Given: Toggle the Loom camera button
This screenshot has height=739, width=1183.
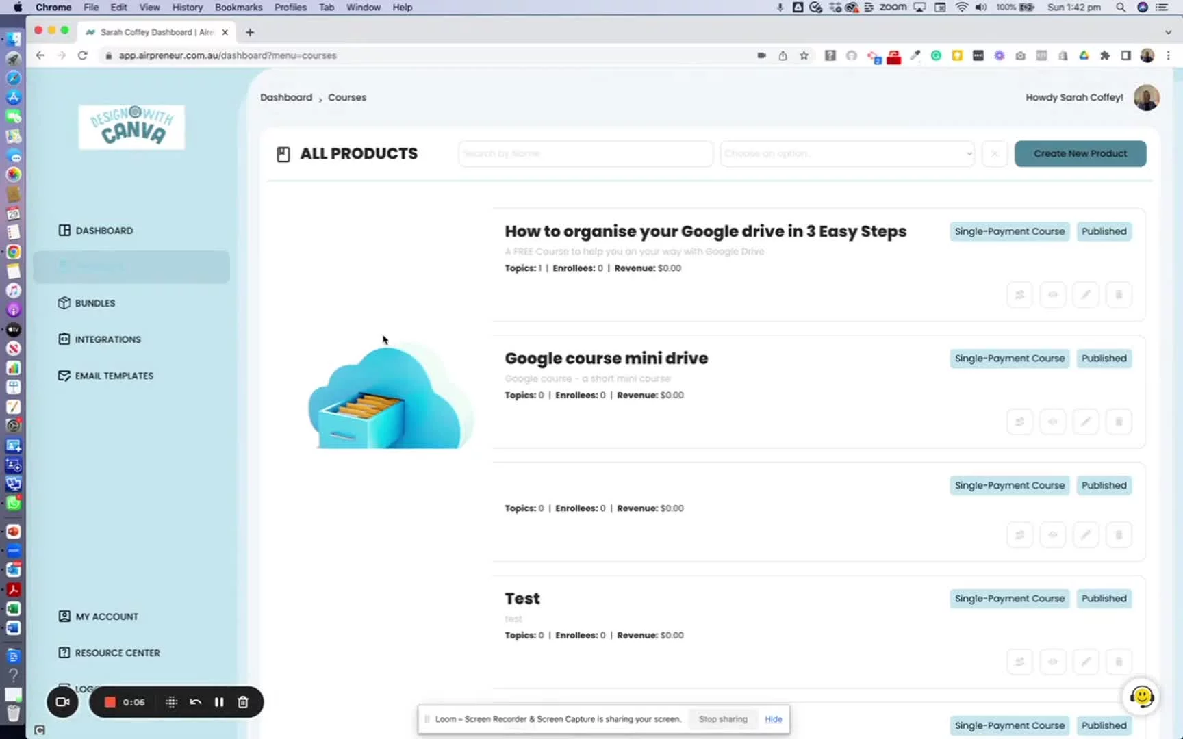Looking at the screenshot, I should 62,702.
